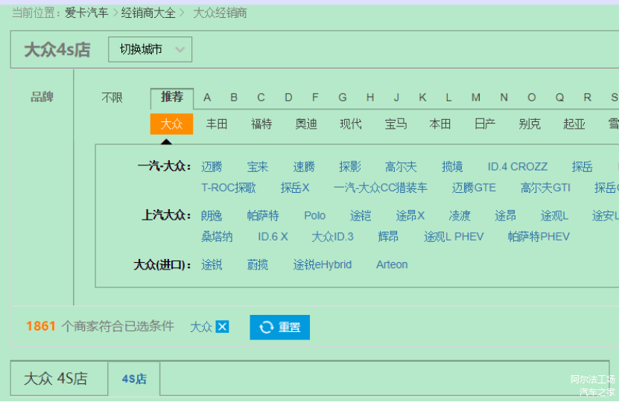Viewport: 619px width, 402px height.
Task: Select brand letter O
Action: (x=531, y=98)
